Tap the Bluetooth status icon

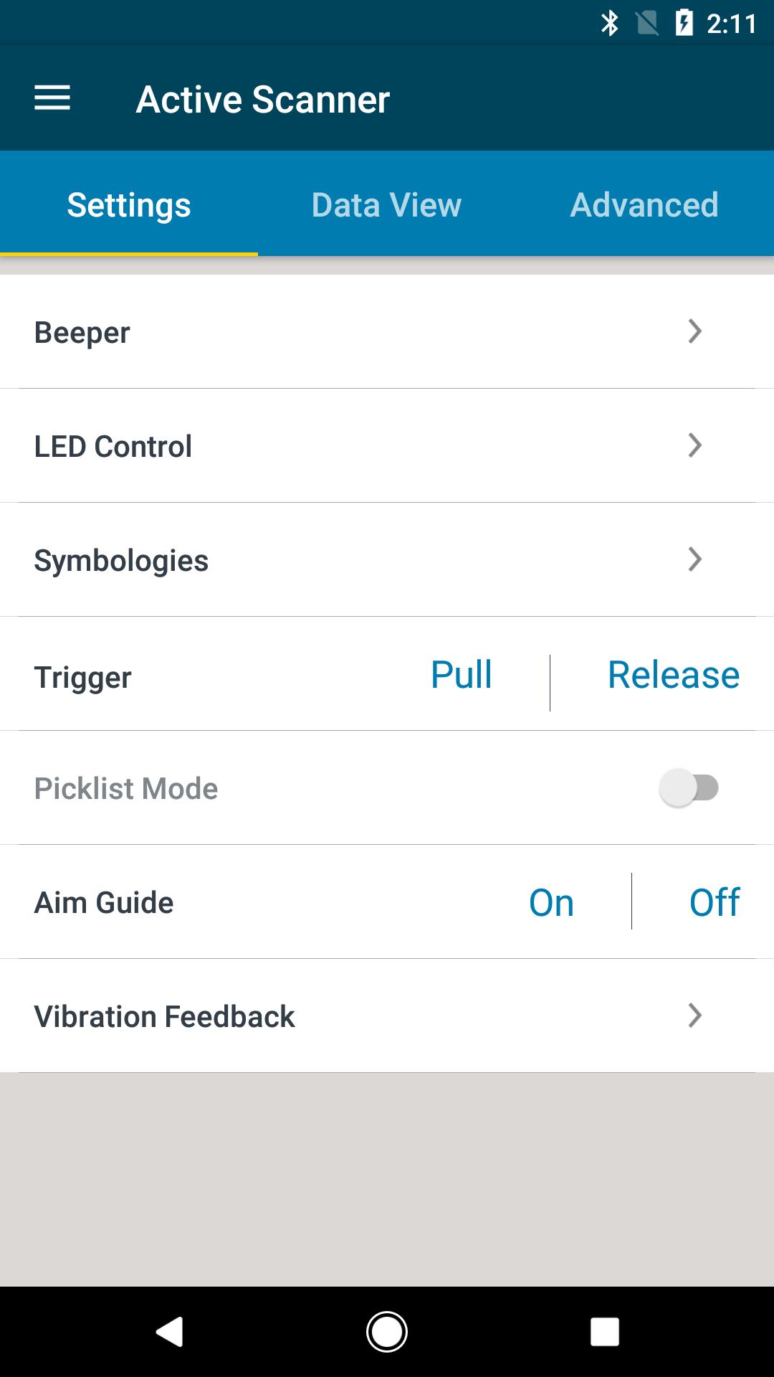[x=610, y=24]
